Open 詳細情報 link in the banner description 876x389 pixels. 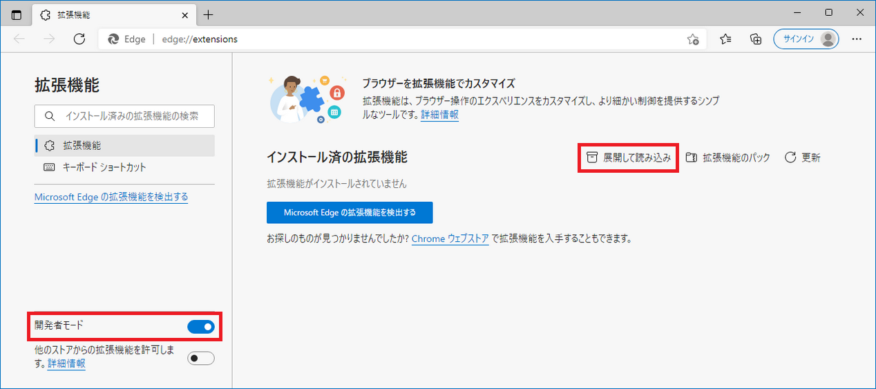coord(439,115)
